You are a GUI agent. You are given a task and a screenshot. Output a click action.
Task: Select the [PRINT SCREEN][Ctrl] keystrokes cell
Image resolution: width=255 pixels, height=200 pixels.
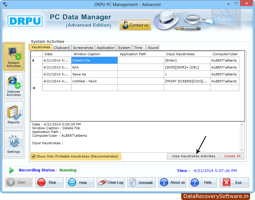click(187, 81)
